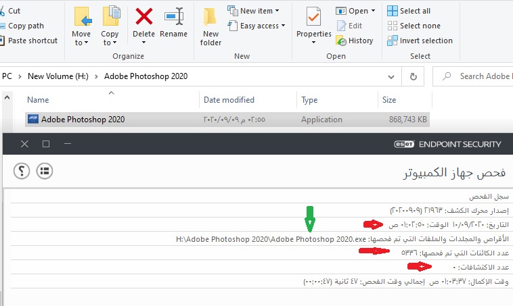
Task: Click the Delete red X icon
Action: 143,16
